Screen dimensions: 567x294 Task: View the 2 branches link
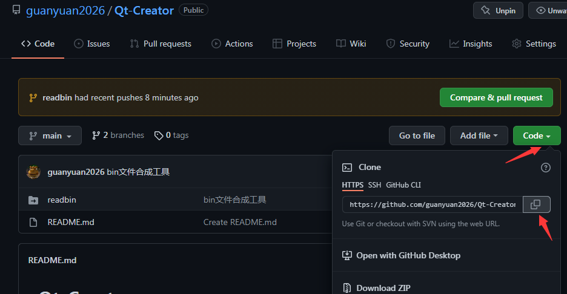pyautogui.click(x=118, y=136)
